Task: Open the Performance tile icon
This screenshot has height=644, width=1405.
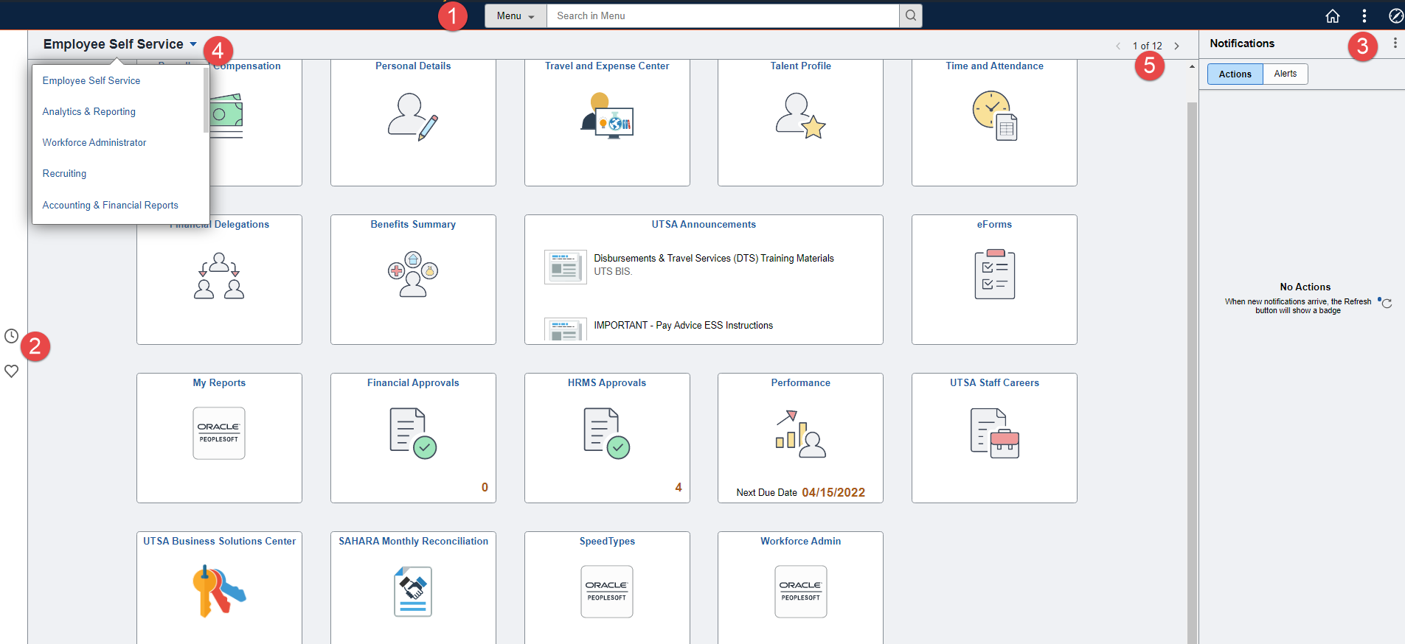Action: pyautogui.click(x=800, y=433)
